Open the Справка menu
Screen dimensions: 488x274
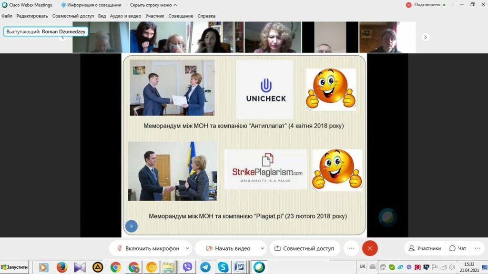pos(206,16)
